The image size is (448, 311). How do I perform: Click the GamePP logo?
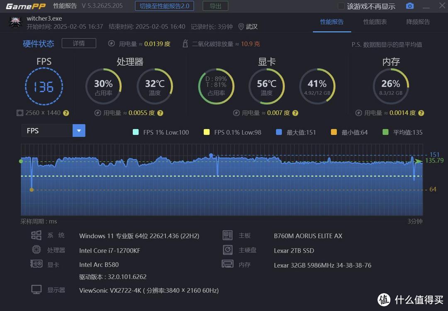(x=26, y=6)
